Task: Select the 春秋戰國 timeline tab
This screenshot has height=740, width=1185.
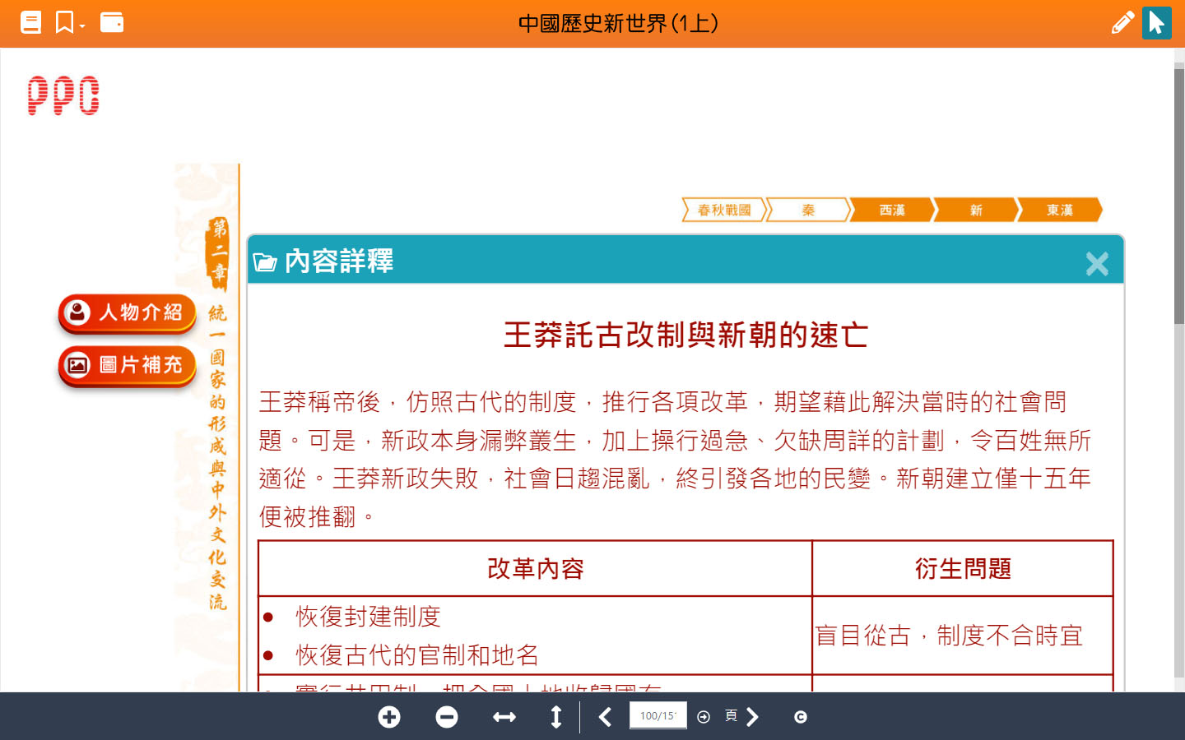Action: [x=724, y=210]
